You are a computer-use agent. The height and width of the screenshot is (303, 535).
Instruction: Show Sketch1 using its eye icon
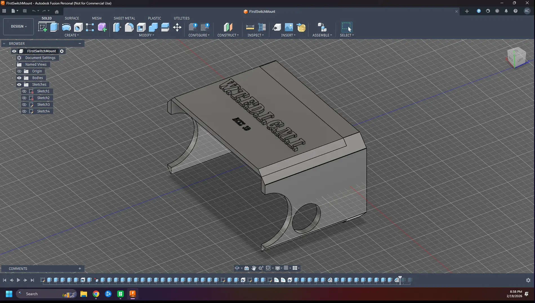[24, 91]
